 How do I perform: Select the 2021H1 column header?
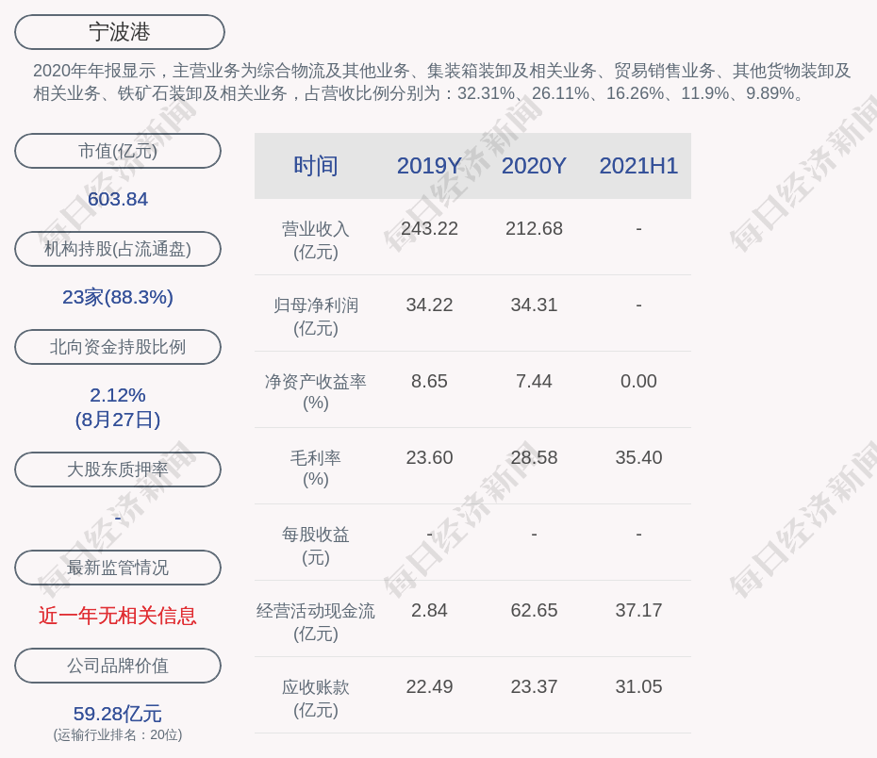tap(638, 166)
